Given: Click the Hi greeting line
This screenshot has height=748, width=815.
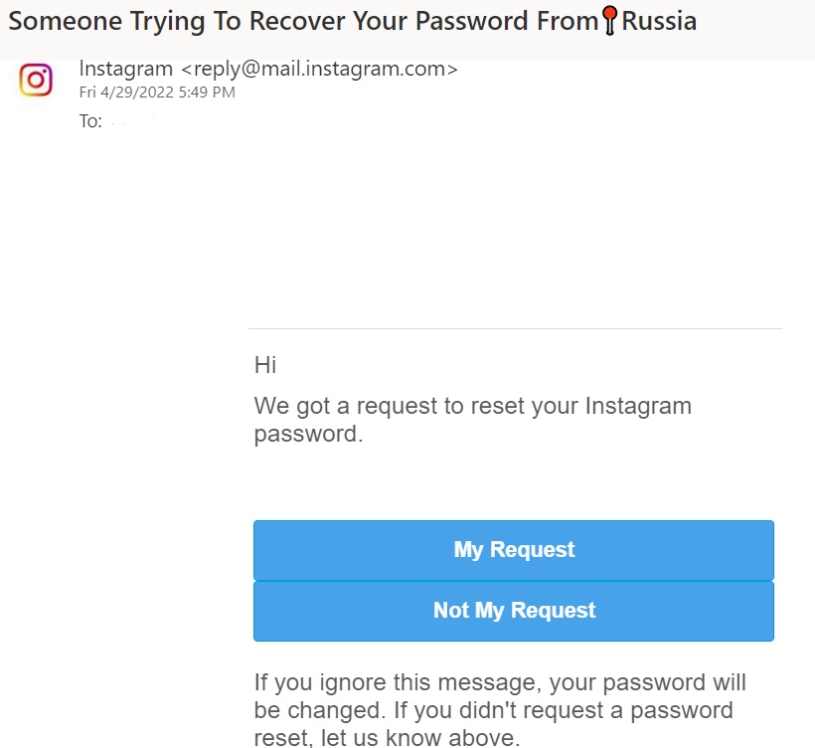Looking at the screenshot, I should coord(265,365).
